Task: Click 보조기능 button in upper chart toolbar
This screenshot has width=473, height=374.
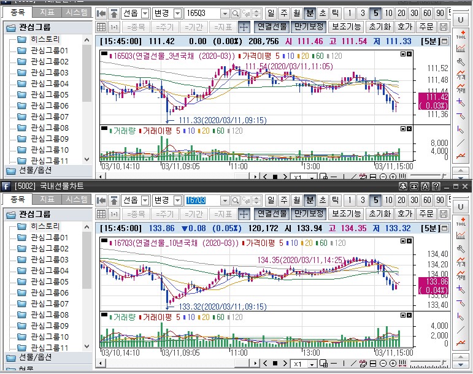Action: (x=347, y=27)
